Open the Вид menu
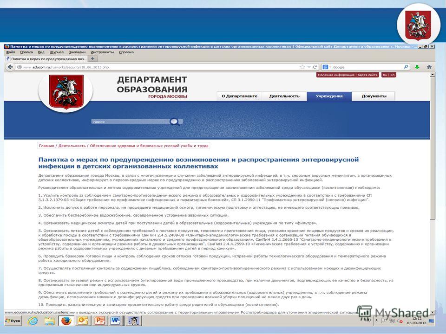 (x=41, y=52)
